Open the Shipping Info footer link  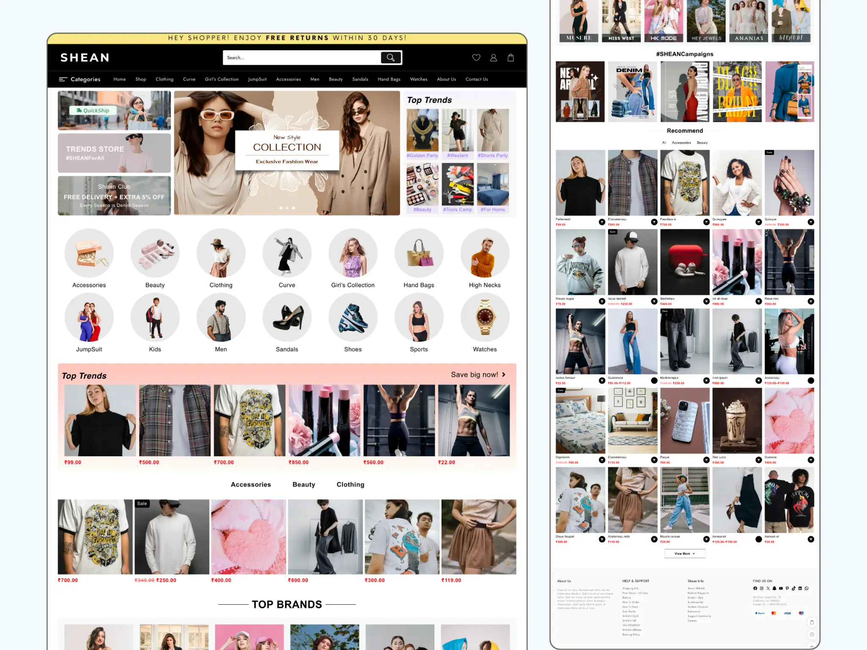(630, 588)
